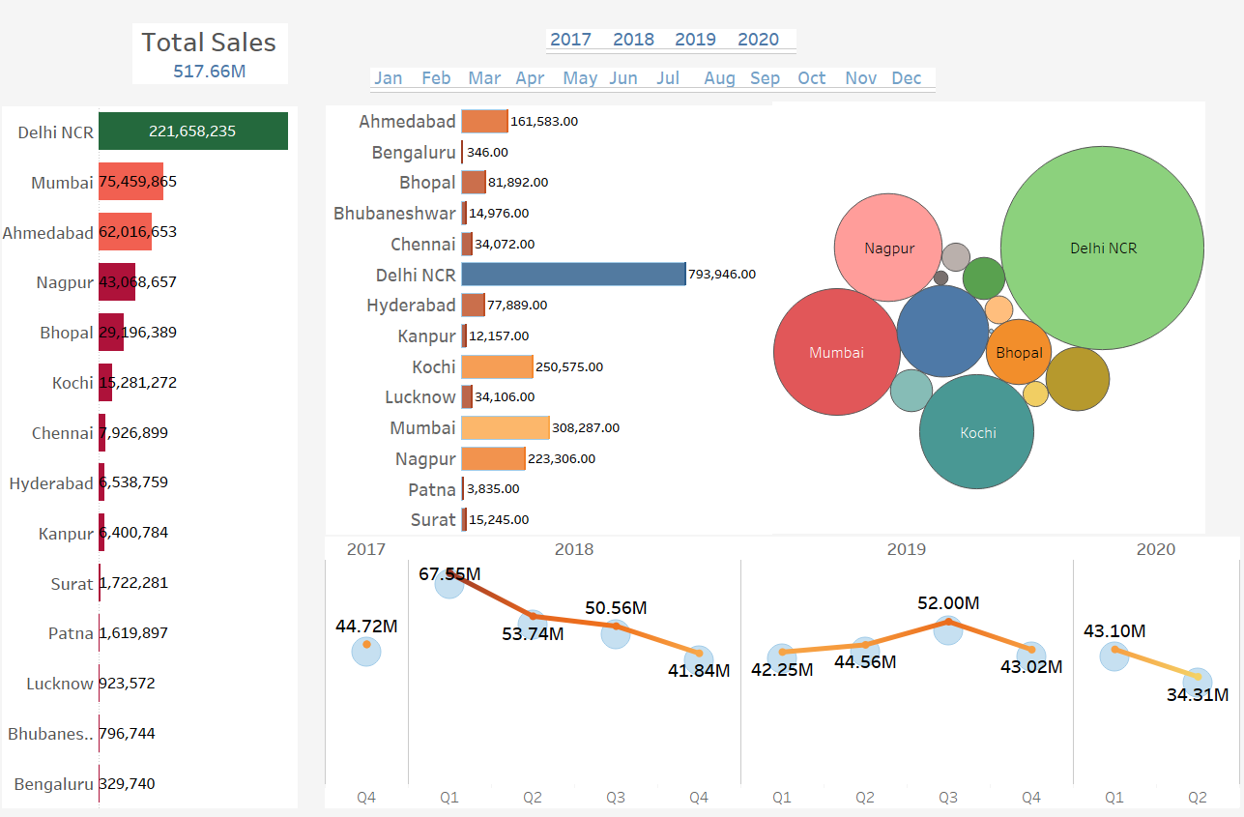Viewport: 1244px width, 817px height.
Task: Click the 34.31M Q2 2020 marker
Action: [x=1198, y=682]
